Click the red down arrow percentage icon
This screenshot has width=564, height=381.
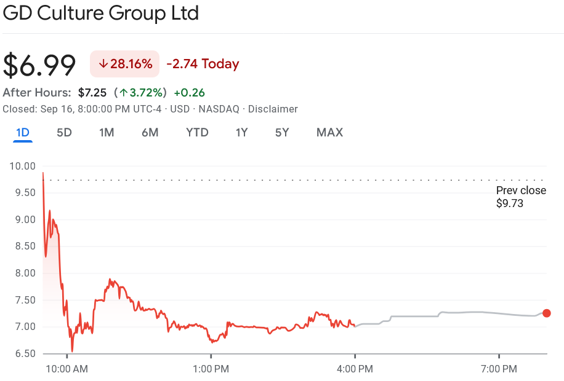[102, 63]
